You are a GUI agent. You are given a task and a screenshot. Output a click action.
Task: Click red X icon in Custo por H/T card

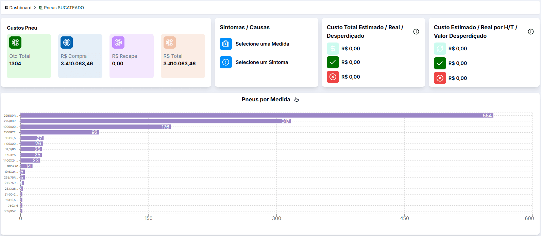tap(440, 78)
